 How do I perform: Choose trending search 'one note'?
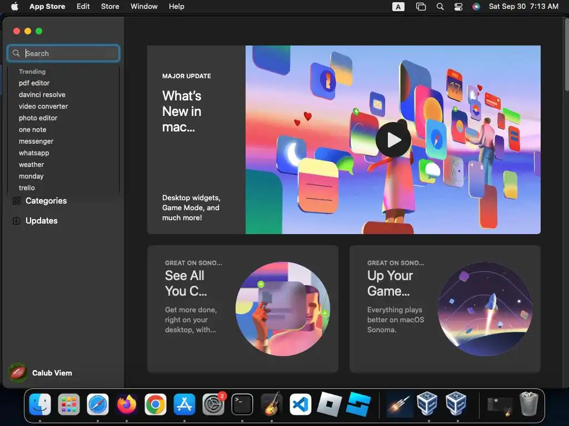[x=33, y=129]
